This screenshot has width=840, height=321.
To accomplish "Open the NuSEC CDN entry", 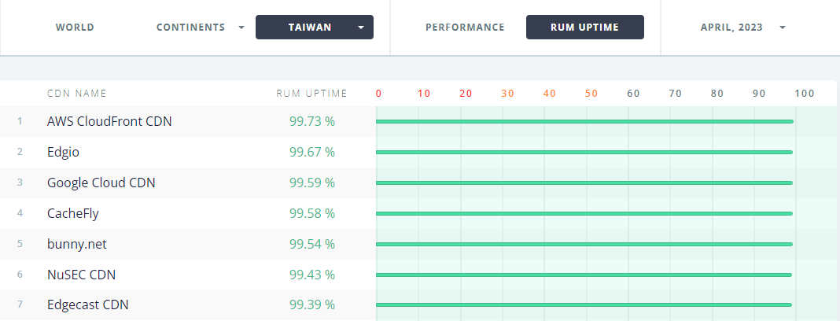I will [82, 275].
